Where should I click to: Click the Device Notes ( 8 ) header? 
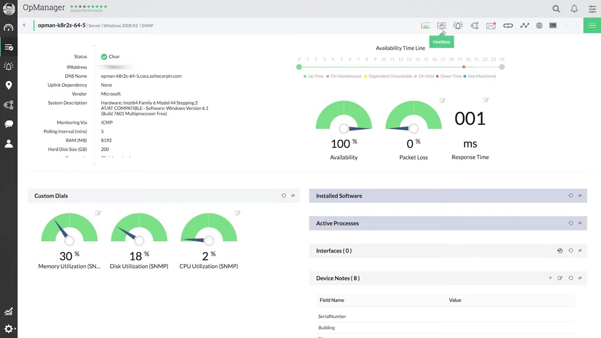pos(448,278)
